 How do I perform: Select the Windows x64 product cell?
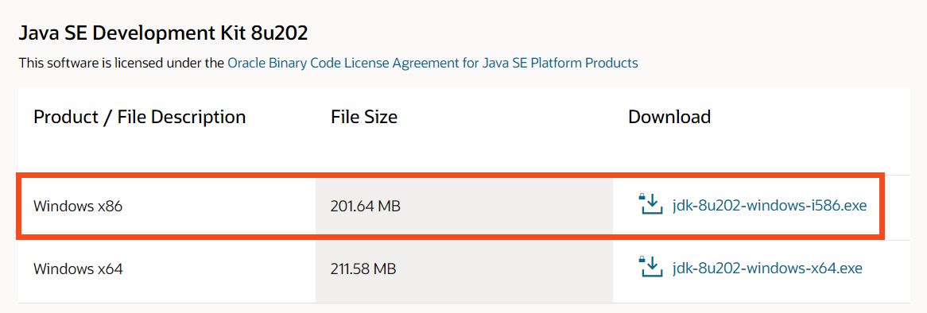[167, 269]
